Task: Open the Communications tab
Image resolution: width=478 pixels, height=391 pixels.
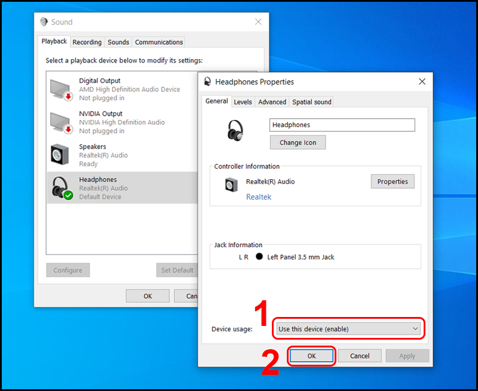Action: (158, 42)
